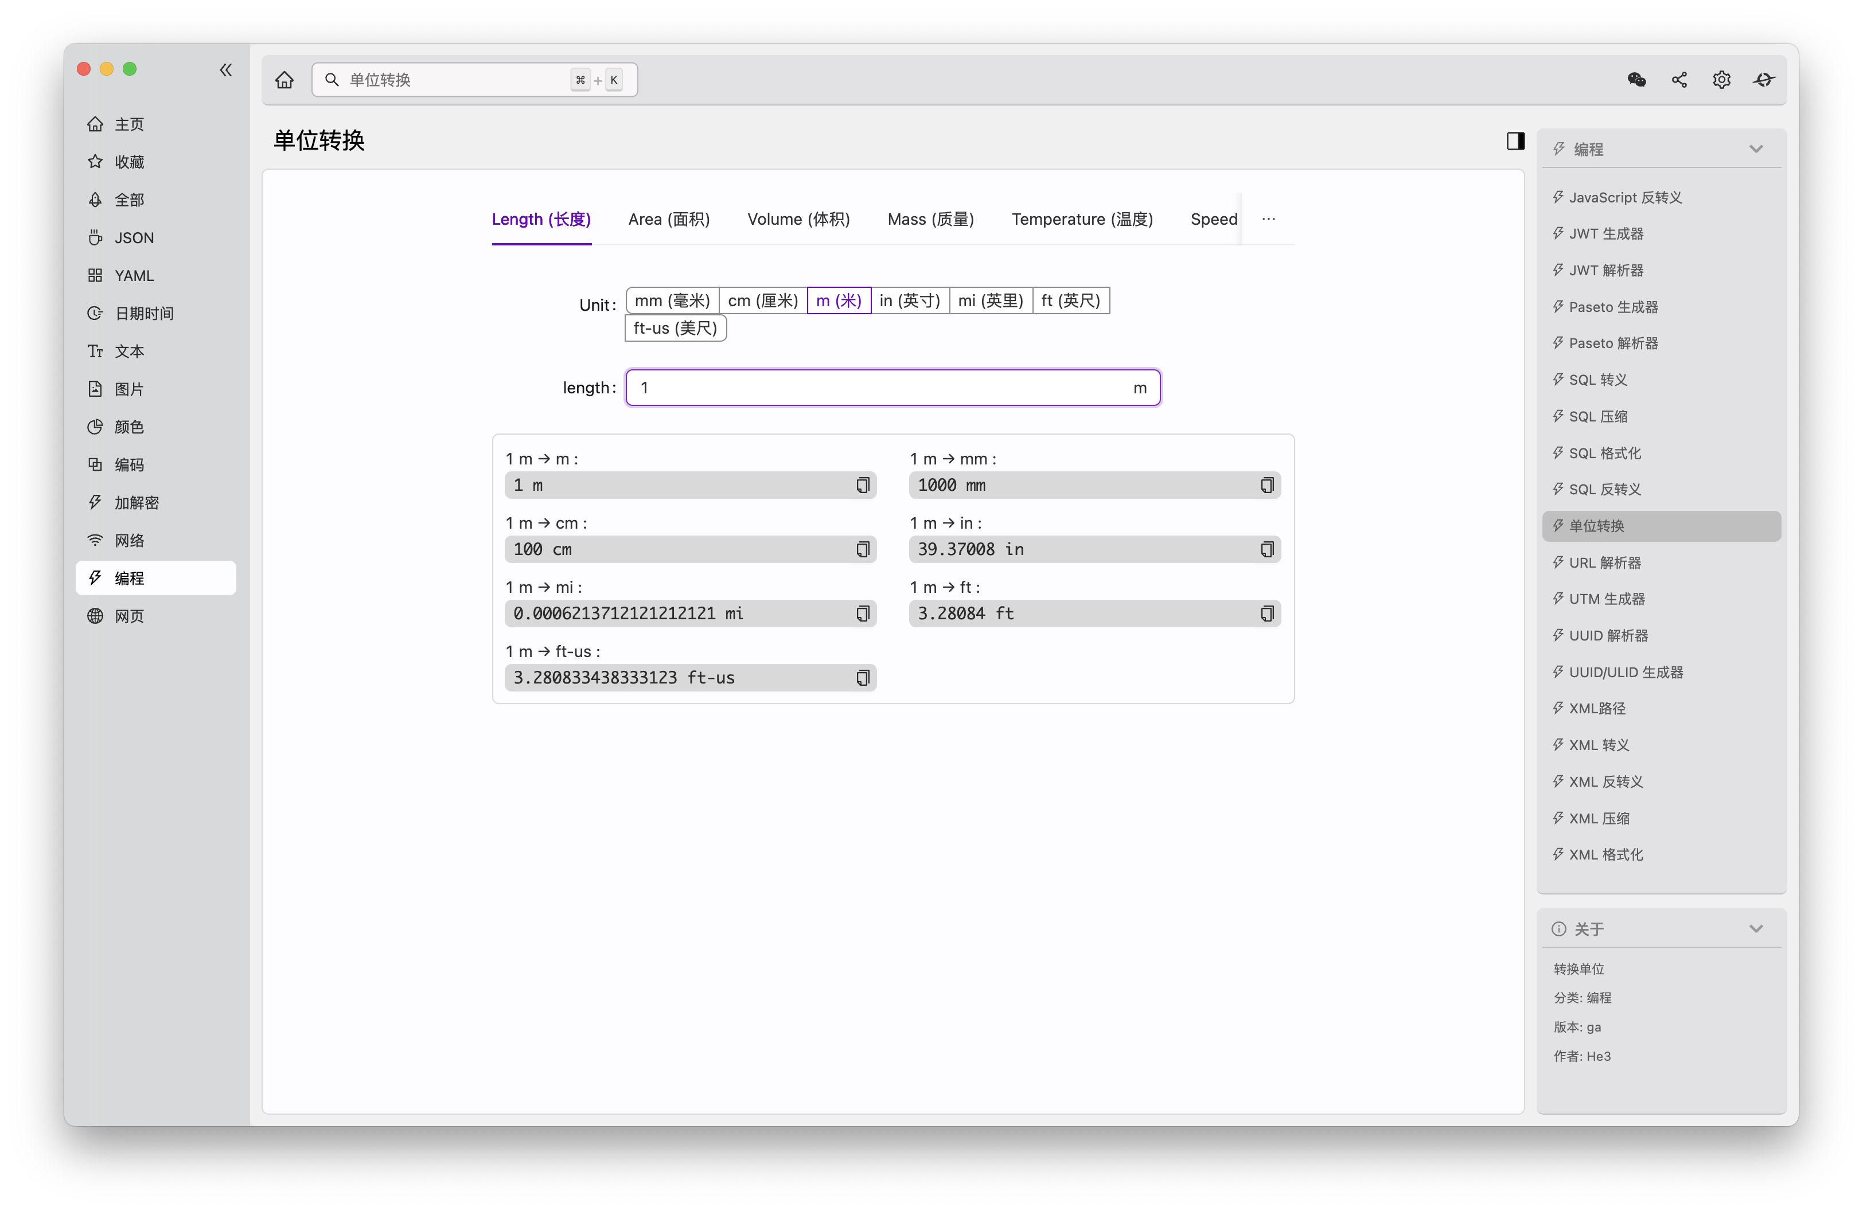Choose the ft-us (美尺) unit
Image resolution: width=1863 pixels, height=1211 pixels.
point(675,328)
